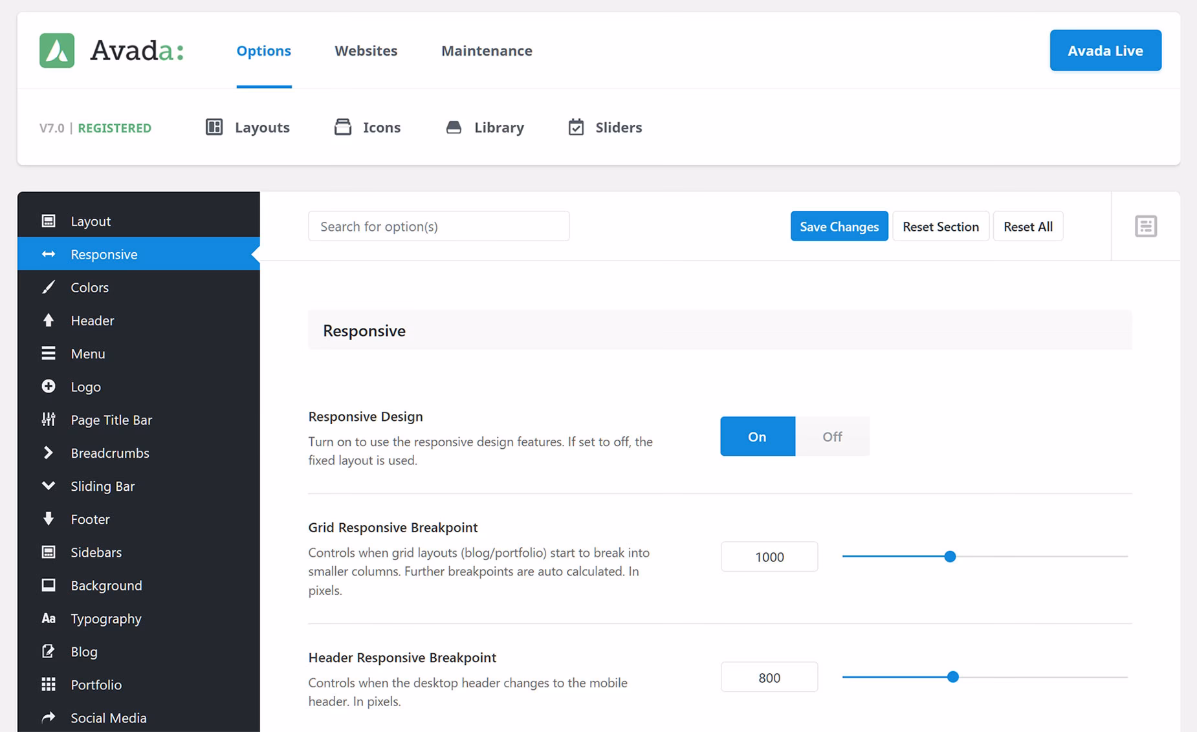This screenshot has height=732, width=1197.
Task: Click Reset All
Action: click(x=1028, y=226)
